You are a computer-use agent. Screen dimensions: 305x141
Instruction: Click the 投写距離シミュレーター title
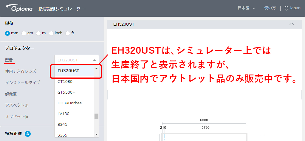[61, 9]
